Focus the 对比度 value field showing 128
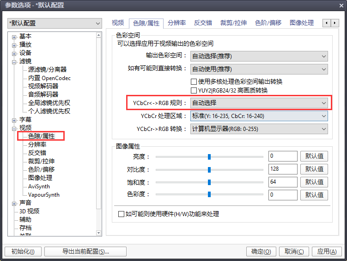 283,169
